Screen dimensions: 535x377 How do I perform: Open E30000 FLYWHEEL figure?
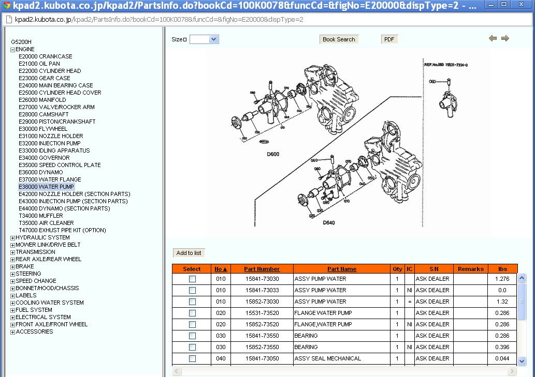click(43, 129)
